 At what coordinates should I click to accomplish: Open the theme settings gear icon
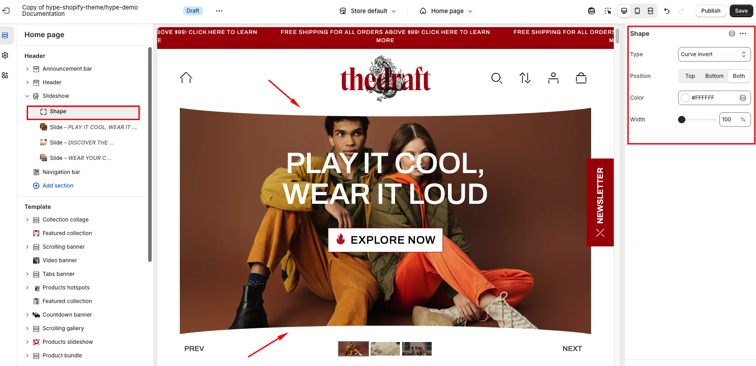(x=5, y=55)
